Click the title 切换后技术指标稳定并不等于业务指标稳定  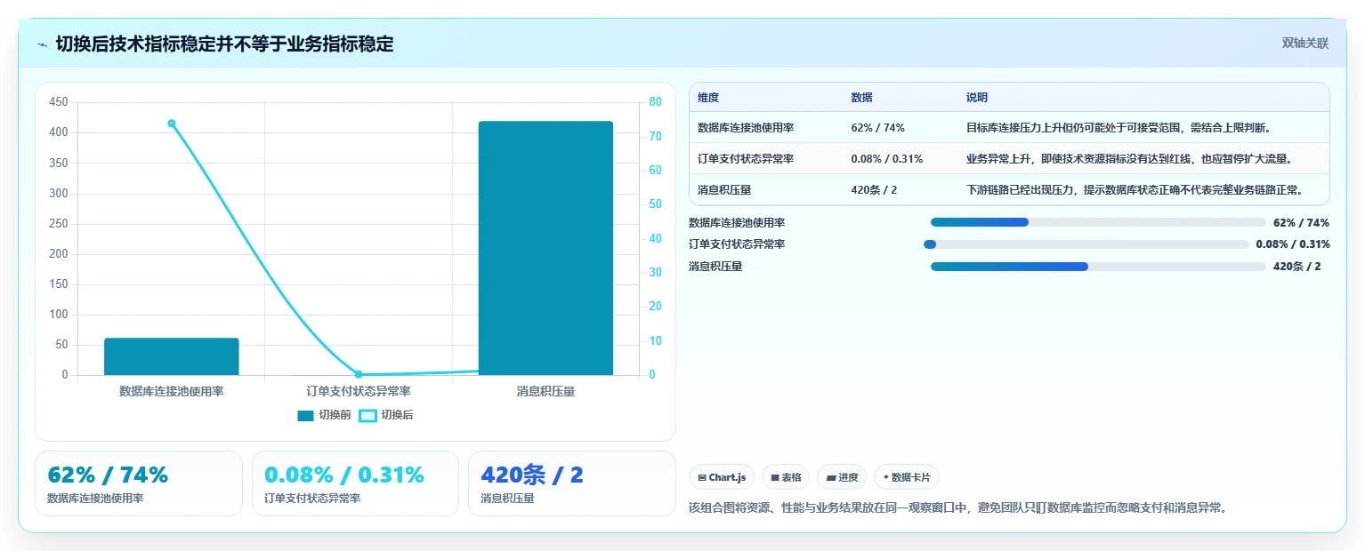[x=224, y=44]
